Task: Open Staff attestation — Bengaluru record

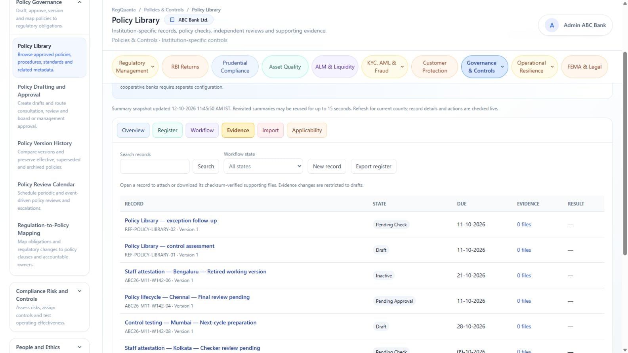Action: [x=195, y=272]
